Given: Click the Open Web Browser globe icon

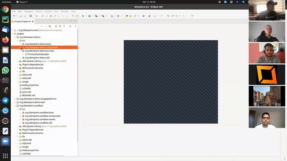Looking at the screenshot, I should pos(143,16).
